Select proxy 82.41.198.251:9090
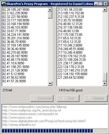The height and width of the screenshot is (134, 109). [16, 67]
